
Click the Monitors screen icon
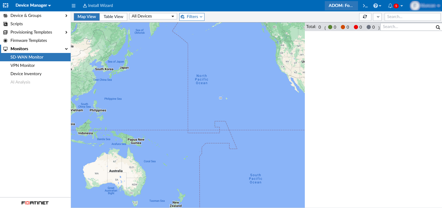(5, 49)
